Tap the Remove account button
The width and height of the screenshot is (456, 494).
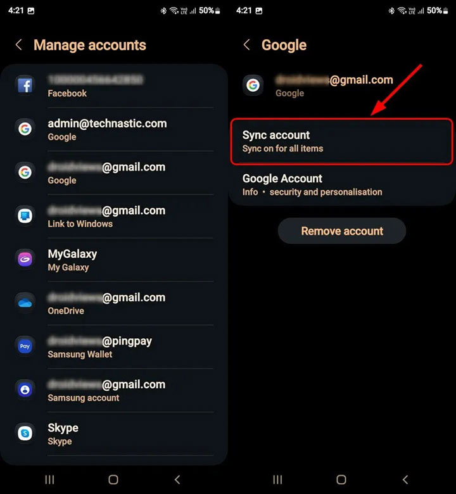point(341,231)
